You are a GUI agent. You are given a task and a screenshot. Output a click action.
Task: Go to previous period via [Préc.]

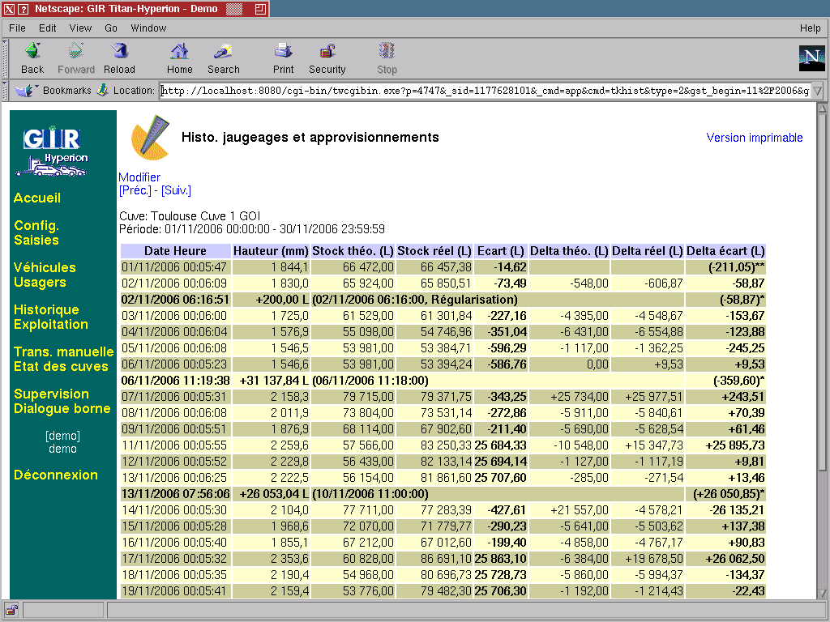coord(135,190)
